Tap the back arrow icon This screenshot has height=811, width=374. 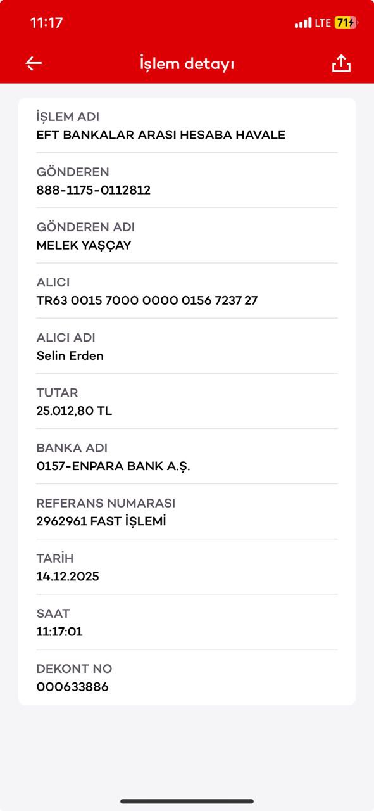(x=34, y=63)
